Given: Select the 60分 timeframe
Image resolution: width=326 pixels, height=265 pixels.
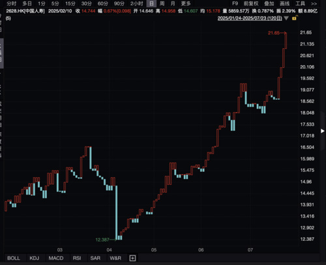Looking at the screenshot, I should click(x=103, y=3).
